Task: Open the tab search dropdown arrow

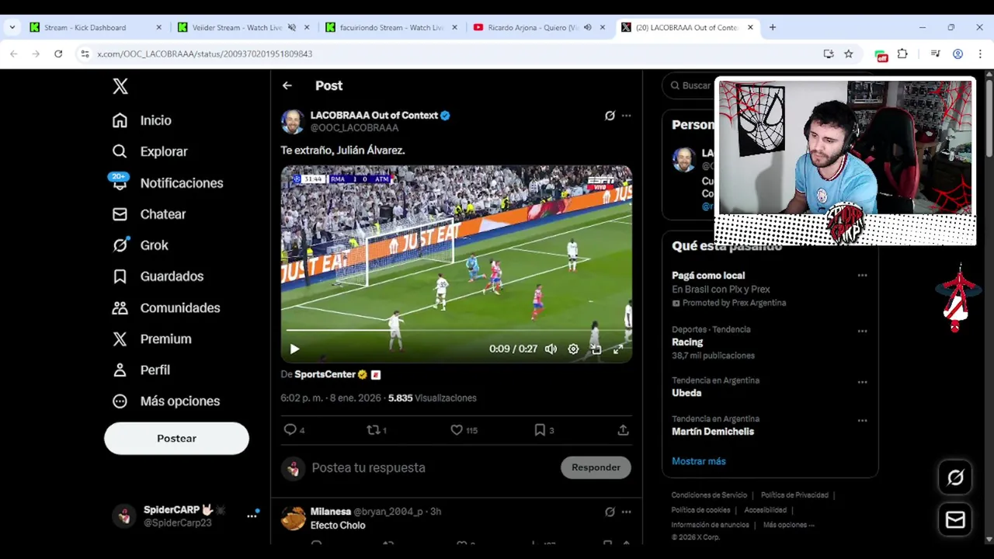Action: coord(12,27)
